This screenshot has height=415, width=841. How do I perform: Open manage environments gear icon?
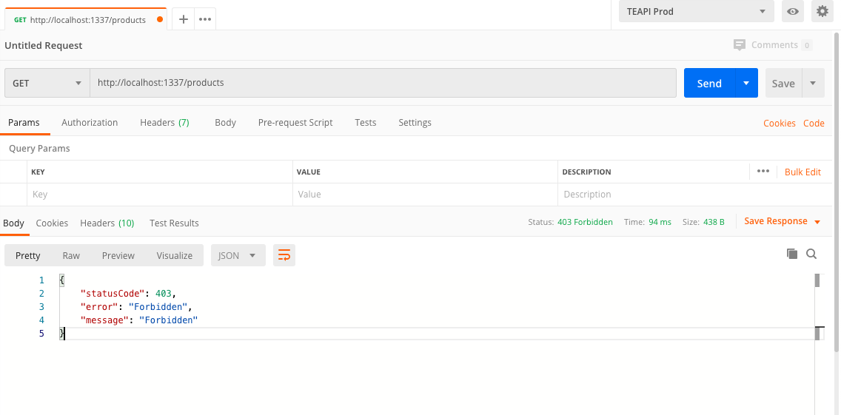[822, 11]
